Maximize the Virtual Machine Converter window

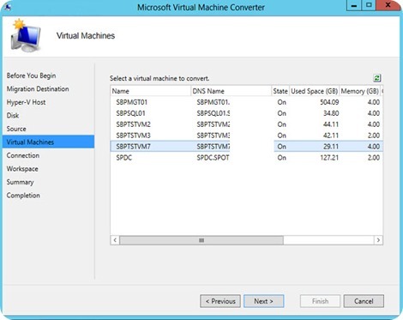point(369,5)
